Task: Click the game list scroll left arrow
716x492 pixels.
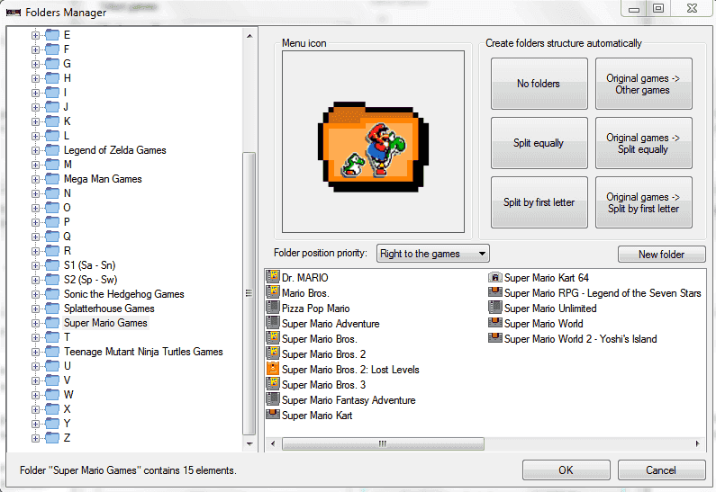Action: [273, 443]
